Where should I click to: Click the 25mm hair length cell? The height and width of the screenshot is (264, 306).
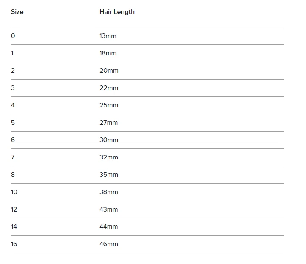pyautogui.click(x=109, y=105)
